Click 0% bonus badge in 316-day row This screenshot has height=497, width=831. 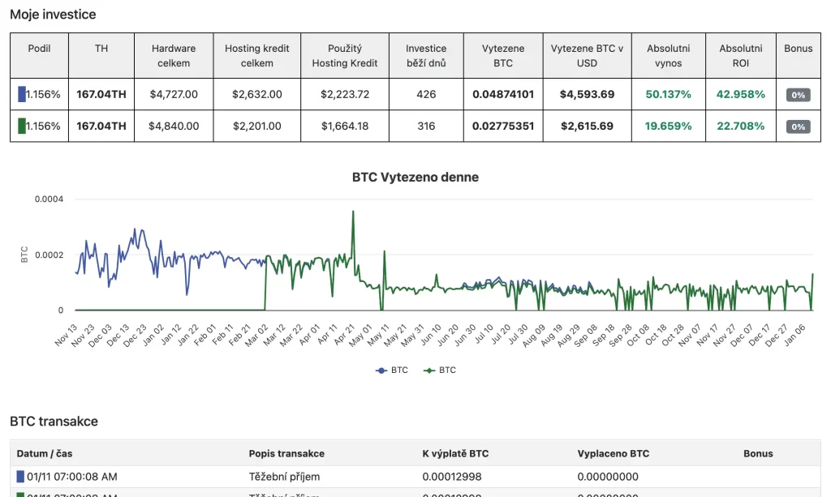799,126
